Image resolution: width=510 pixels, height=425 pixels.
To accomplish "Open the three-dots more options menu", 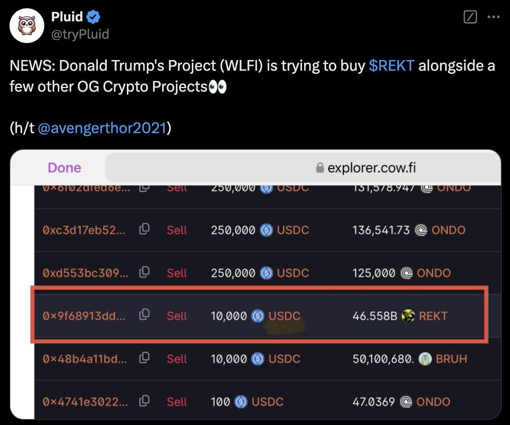I will point(493,17).
